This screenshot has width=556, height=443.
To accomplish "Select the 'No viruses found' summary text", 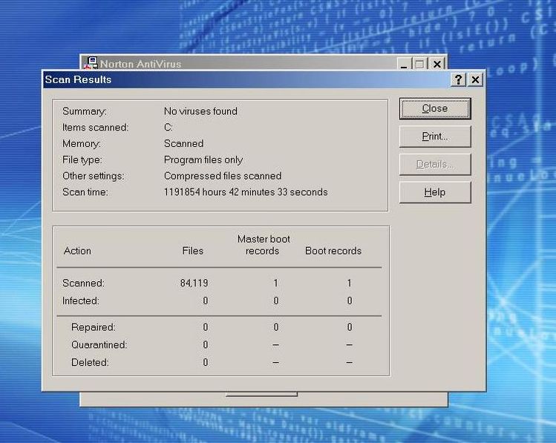I will tap(200, 111).
